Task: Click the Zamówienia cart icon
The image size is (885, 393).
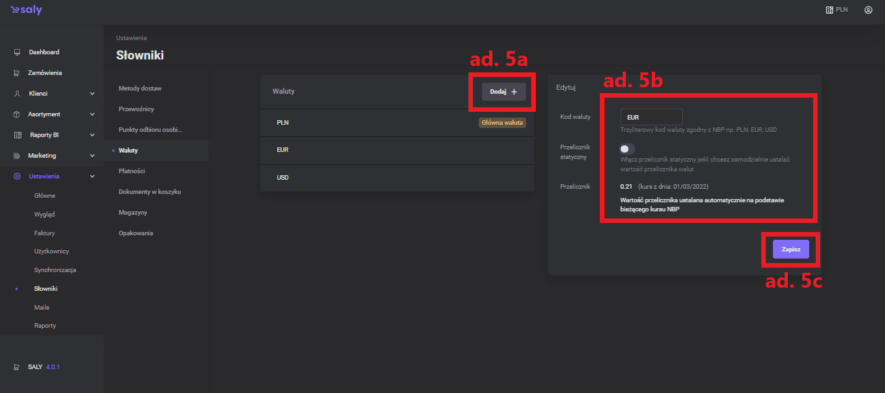Action: [17, 73]
